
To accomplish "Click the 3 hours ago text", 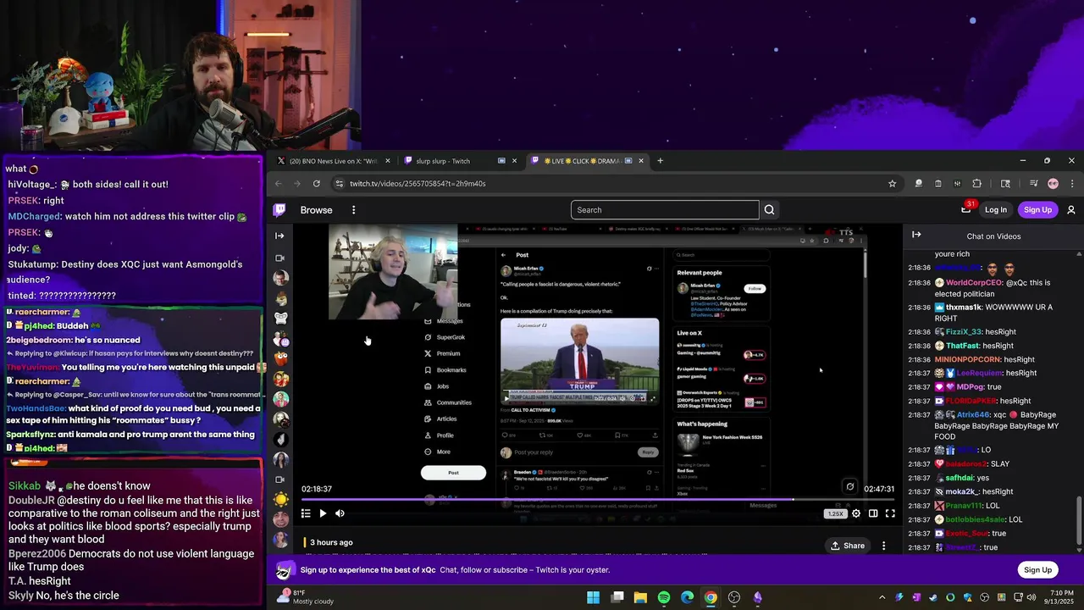I will (331, 542).
